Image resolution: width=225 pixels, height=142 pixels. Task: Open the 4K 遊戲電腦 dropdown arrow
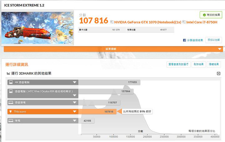click(74, 82)
